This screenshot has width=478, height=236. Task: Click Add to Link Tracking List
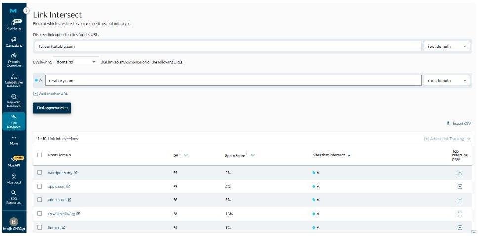click(447, 139)
